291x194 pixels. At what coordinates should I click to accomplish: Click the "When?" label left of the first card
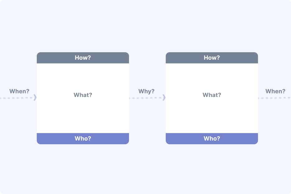pos(19,91)
